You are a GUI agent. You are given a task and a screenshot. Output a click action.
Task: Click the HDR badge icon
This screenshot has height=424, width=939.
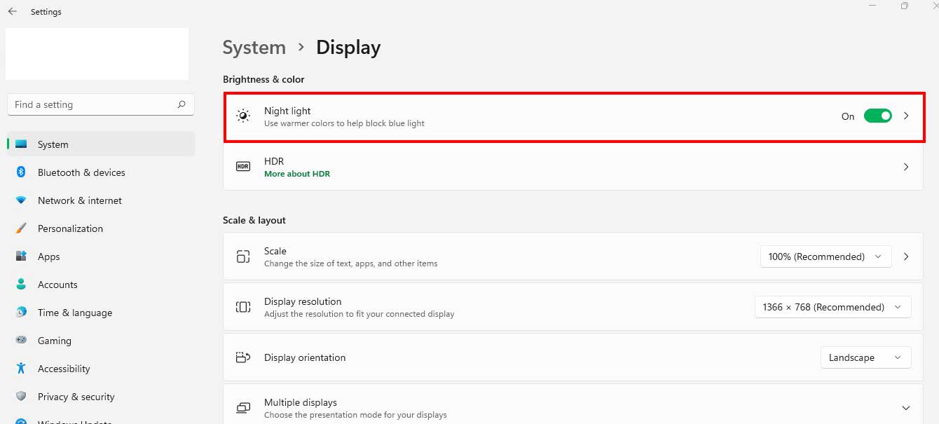(242, 167)
